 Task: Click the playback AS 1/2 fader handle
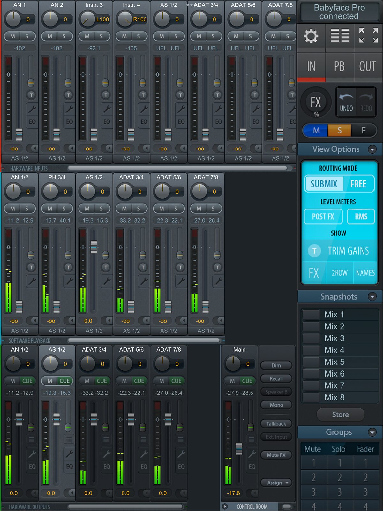(x=94, y=247)
